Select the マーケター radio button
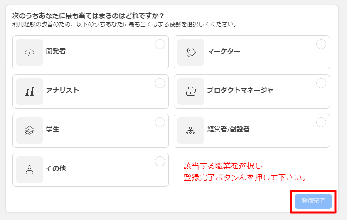347x220 pixels. [x=321, y=44]
